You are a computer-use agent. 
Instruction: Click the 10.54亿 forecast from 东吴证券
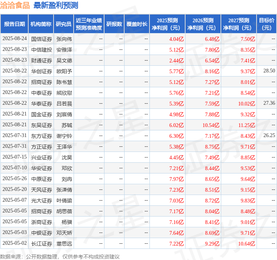[x=211, y=125]
